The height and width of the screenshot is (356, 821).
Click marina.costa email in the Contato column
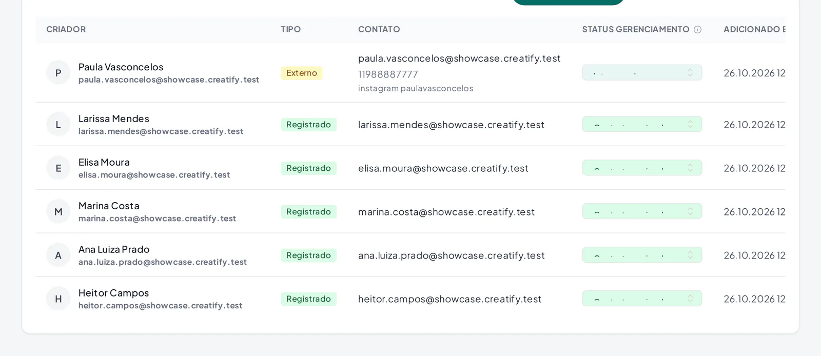[x=446, y=212]
